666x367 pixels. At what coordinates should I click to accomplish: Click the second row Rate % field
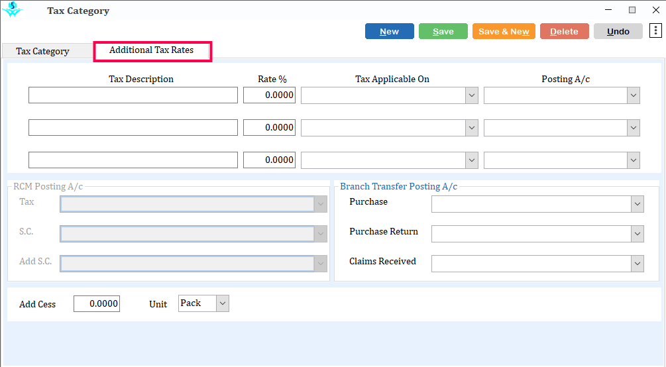pos(269,127)
